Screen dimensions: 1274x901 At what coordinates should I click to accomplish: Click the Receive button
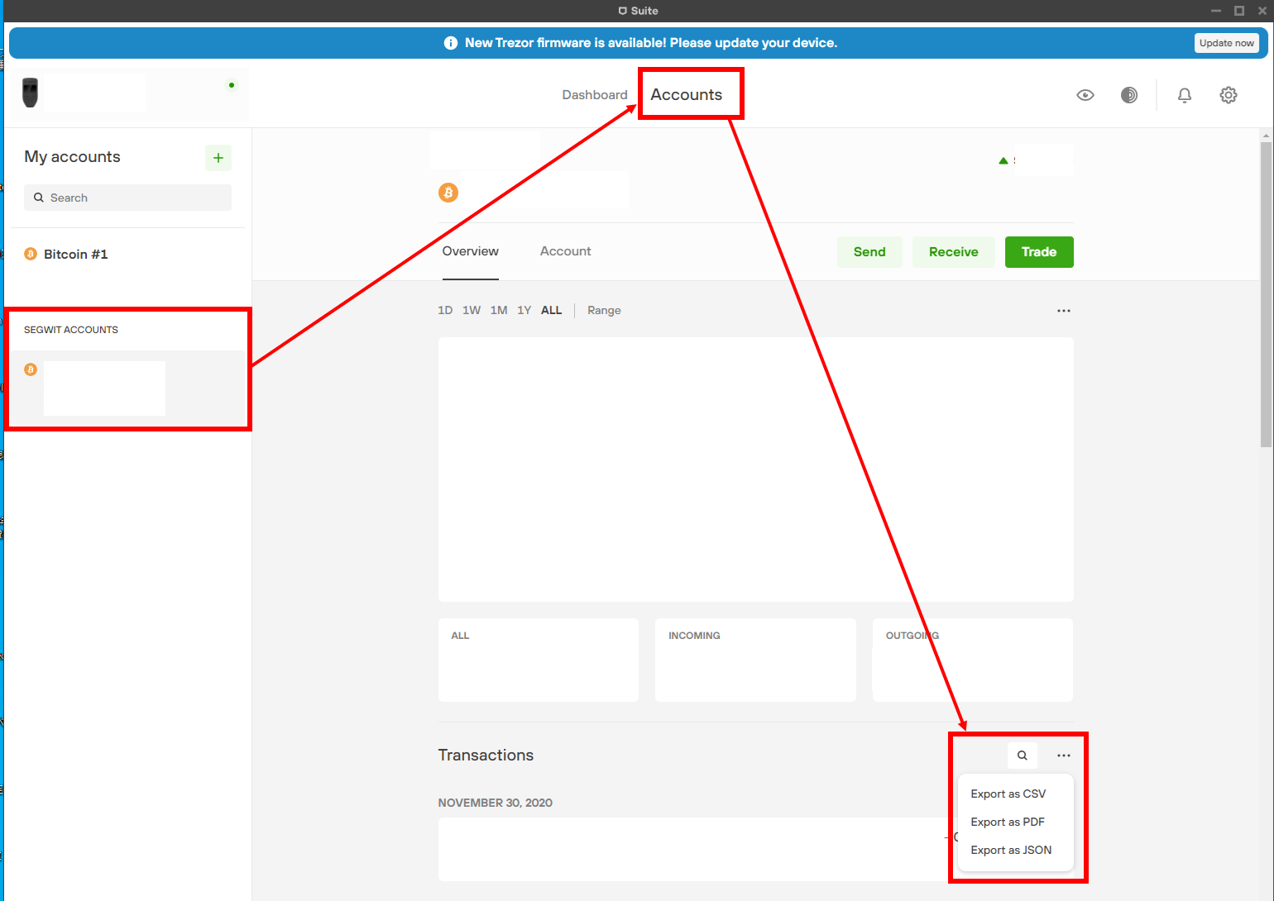954,252
